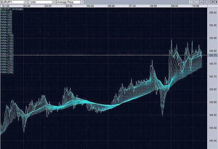This screenshot has height=149, width=218.
Task: Click the 05:00 time axis label
Action: (90, 6)
